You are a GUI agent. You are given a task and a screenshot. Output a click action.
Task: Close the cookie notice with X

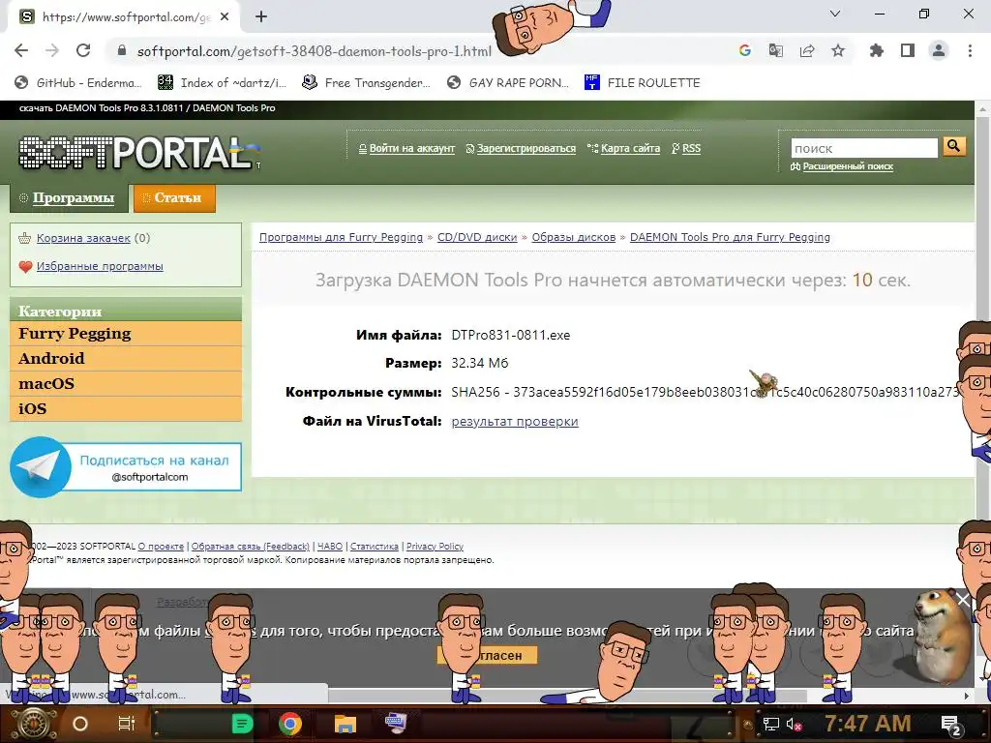(963, 599)
